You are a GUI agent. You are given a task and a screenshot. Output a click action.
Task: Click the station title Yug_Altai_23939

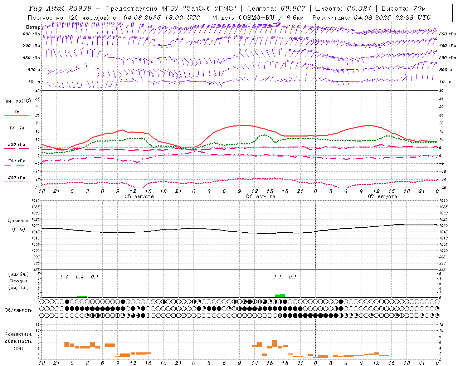pyautogui.click(x=60, y=9)
